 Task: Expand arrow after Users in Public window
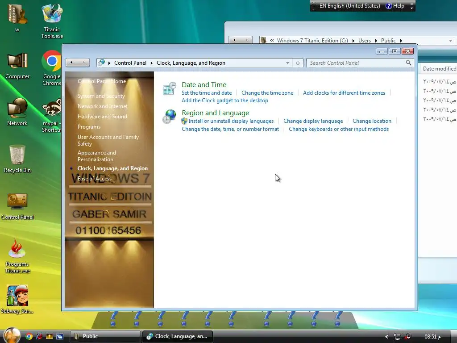376,41
